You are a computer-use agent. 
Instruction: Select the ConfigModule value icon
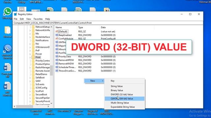(57, 39)
